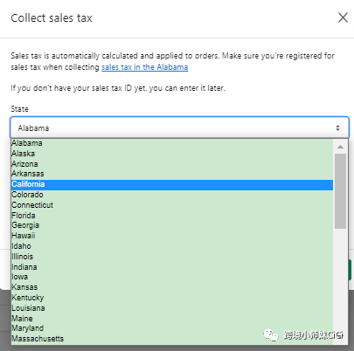Image resolution: width=354 pixels, height=351 pixels.
Task: Select Illinois in the dropdown
Action: point(172,257)
